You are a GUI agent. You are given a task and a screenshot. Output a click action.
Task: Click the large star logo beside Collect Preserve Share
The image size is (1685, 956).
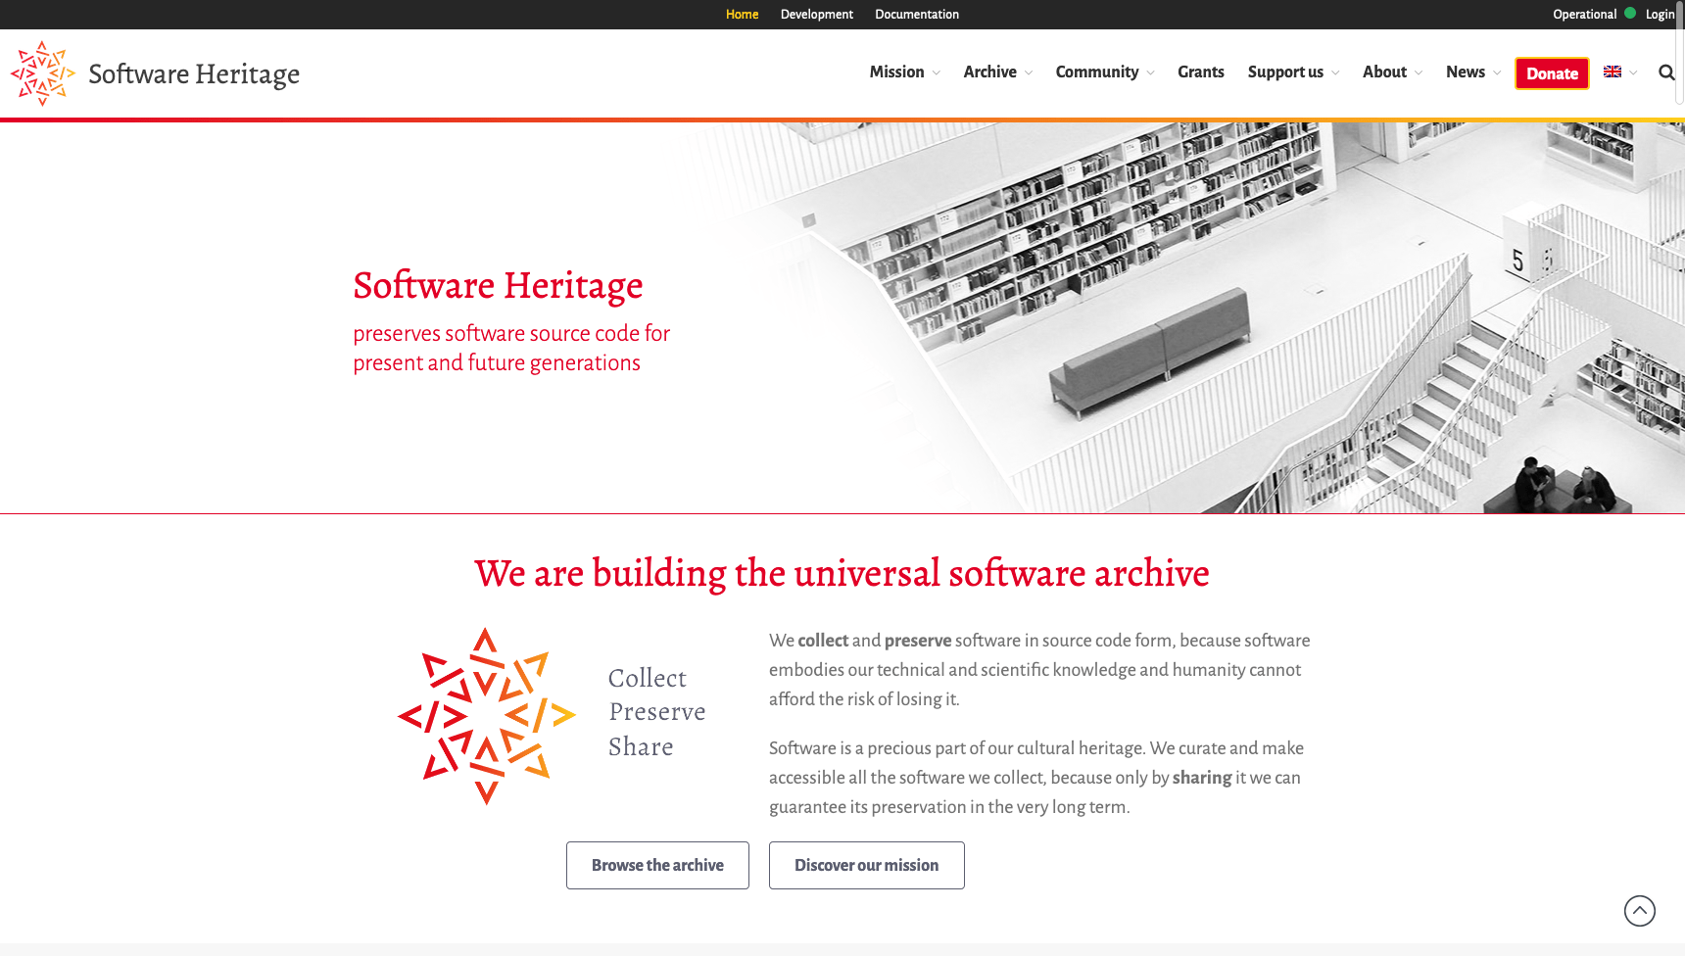[486, 716]
